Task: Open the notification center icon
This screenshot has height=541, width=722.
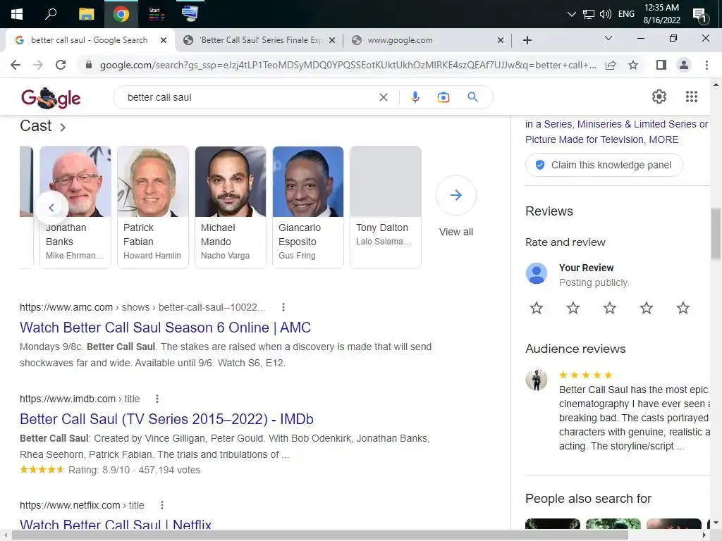Action: tap(700, 15)
